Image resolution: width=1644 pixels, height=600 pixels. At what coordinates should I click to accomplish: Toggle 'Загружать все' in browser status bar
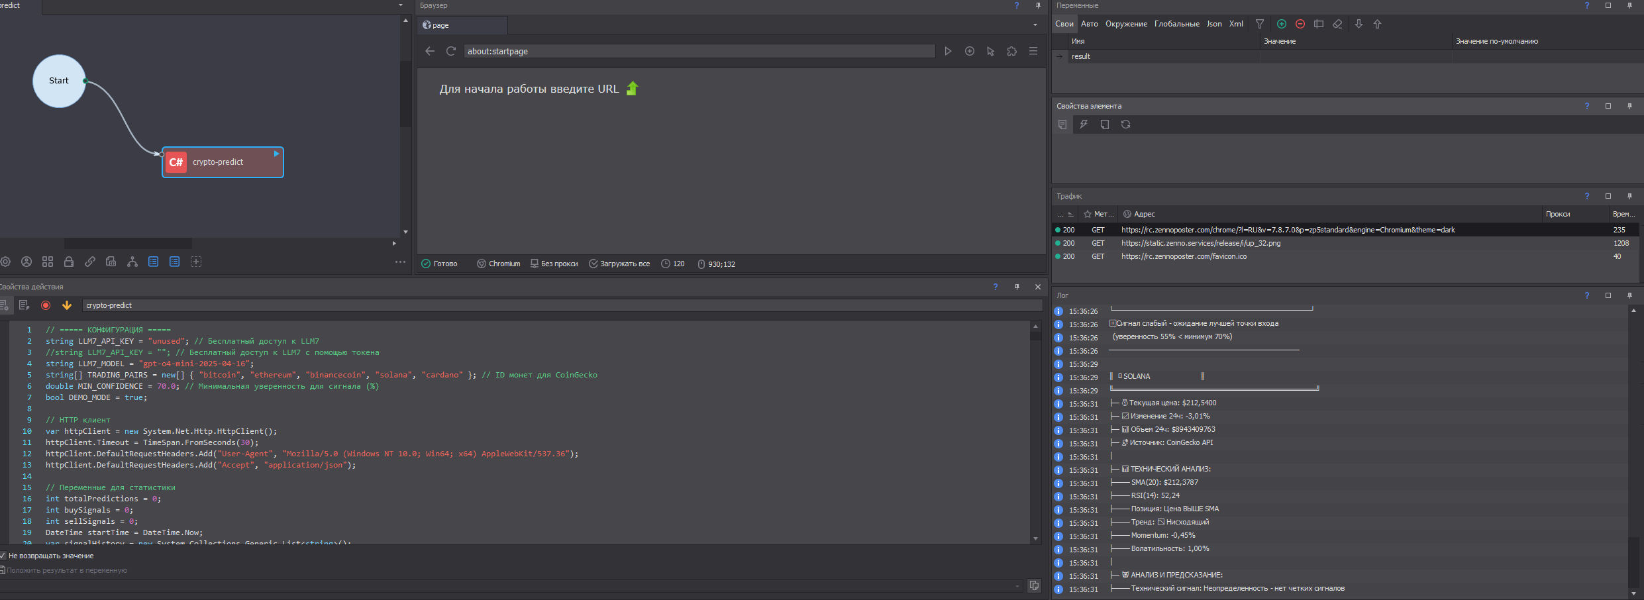619,264
